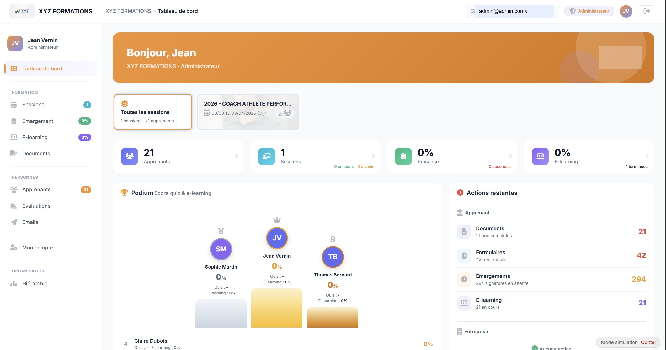The height and width of the screenshot is (350, 666).
Task: Click the Émargements clock icon
Action: 464,279
